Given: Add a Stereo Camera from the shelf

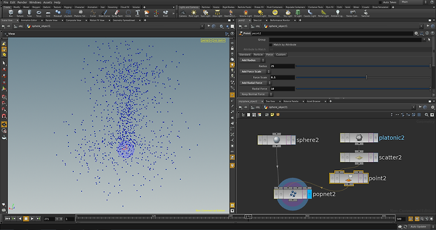Looking at the screenshot, I should click(352, 13).
